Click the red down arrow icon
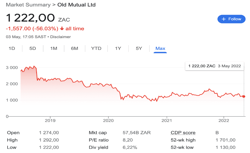Screen dimensions: 250x153 [x=62, y=29]
